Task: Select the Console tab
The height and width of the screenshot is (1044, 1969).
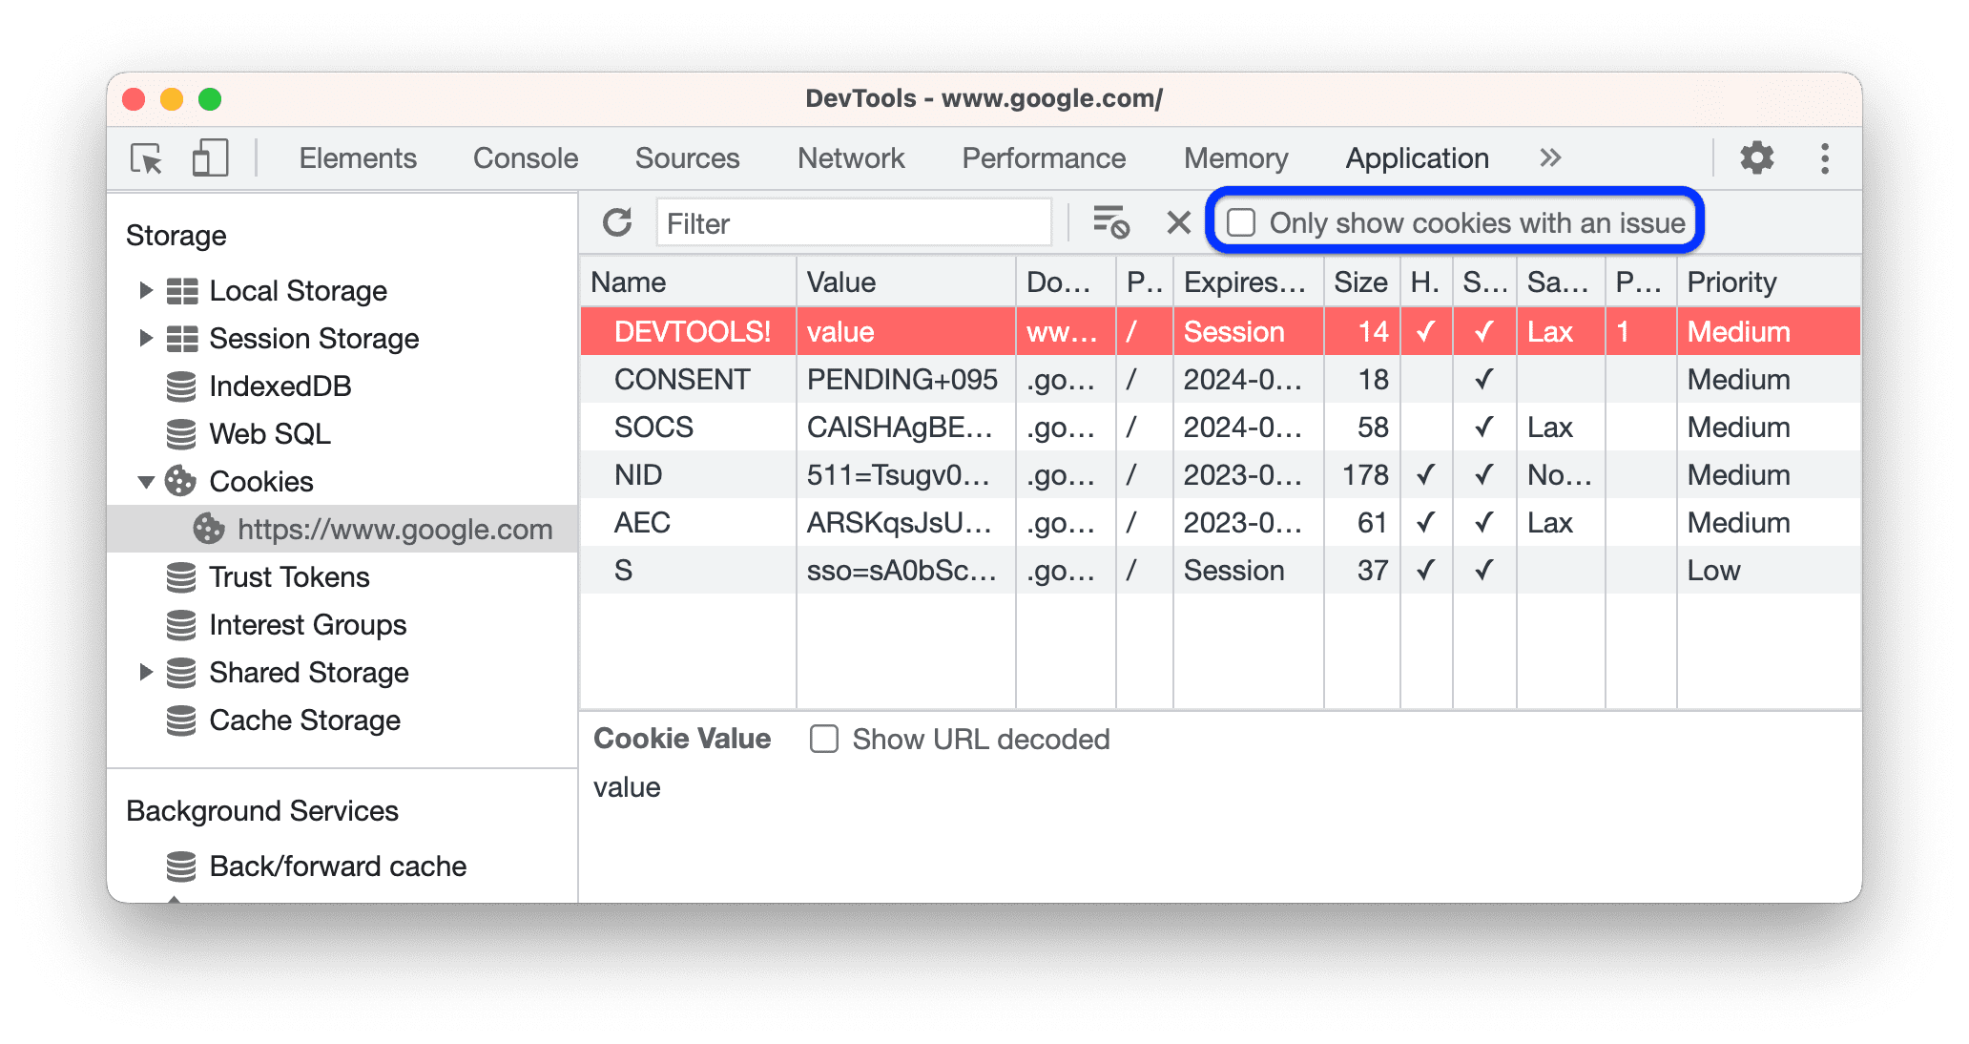Action: pyautogui.click(x=525, y=157)
